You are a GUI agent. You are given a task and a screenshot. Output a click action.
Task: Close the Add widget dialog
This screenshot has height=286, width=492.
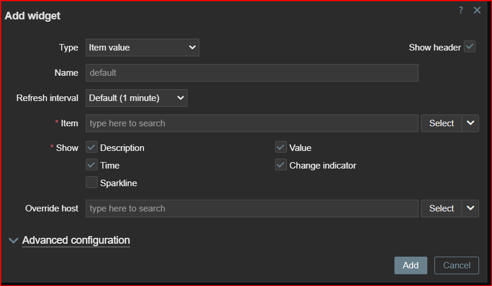click(x=477, y=11)
